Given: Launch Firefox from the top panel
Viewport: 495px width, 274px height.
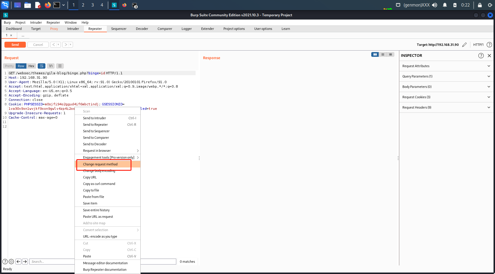Looking at the screenshot, I should (x=47, y=5).
